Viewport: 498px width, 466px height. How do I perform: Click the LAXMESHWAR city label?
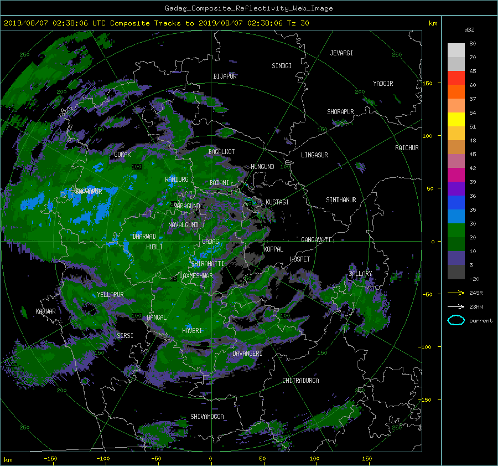click(x=196, y=276)
